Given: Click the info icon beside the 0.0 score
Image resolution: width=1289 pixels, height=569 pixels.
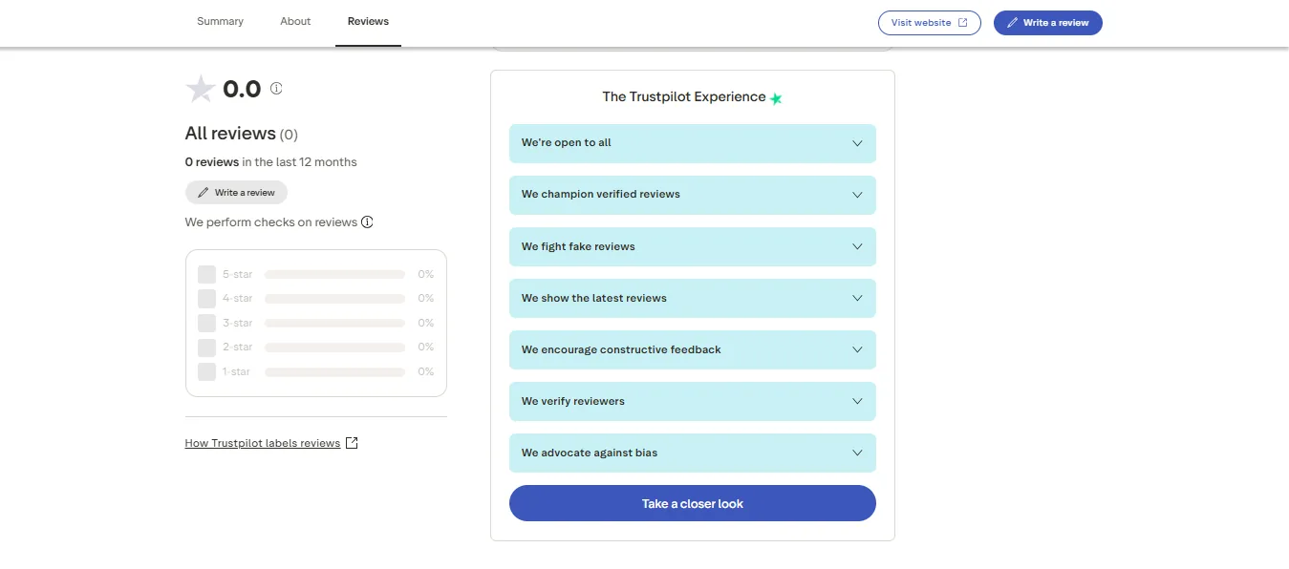Looking at the screenshot, I should pos(276,88).
